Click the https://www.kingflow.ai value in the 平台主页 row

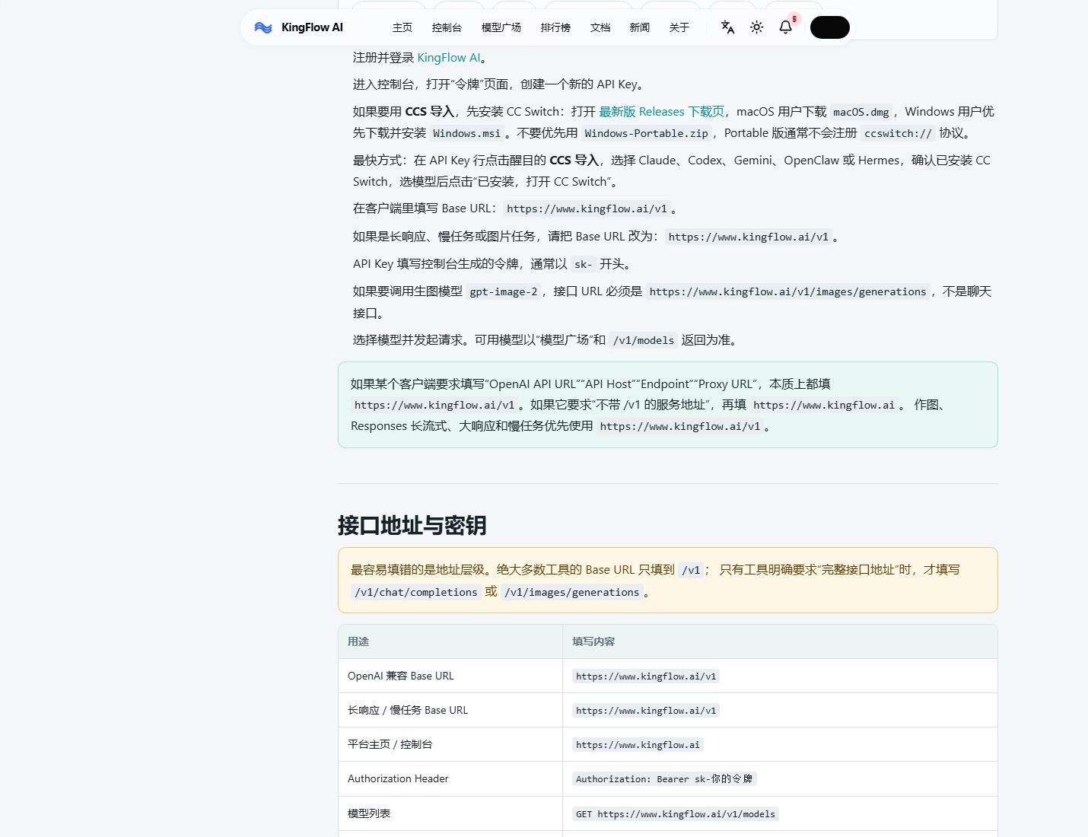638,745
